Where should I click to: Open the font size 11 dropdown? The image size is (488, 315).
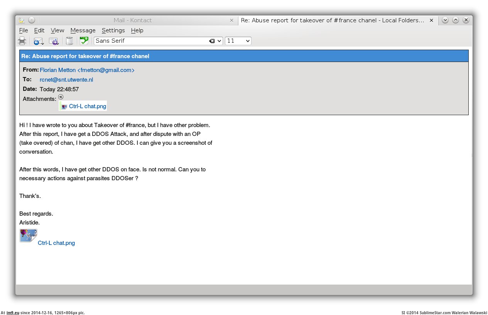(x=238, y=41)
